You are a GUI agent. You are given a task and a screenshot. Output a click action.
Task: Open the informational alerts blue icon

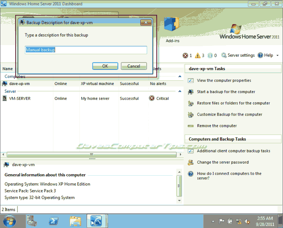(x=210, y=55)
